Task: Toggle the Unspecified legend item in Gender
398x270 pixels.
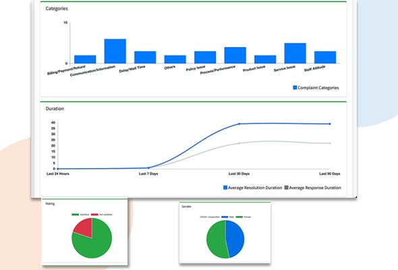Action: tap(210, 217)
